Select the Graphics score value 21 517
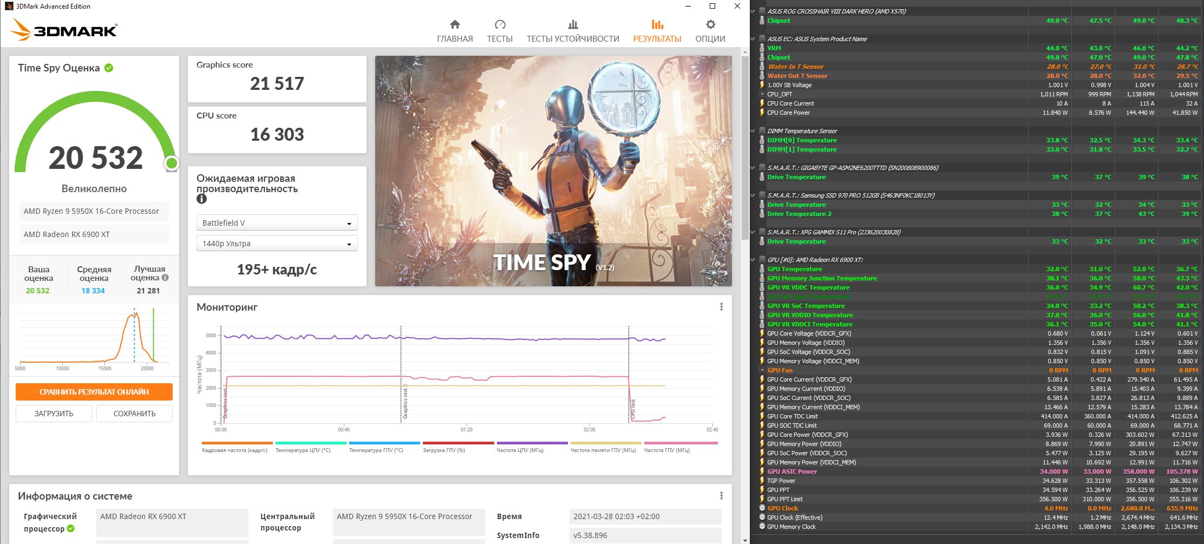1204x544 pixels. (x=277, y=83)
